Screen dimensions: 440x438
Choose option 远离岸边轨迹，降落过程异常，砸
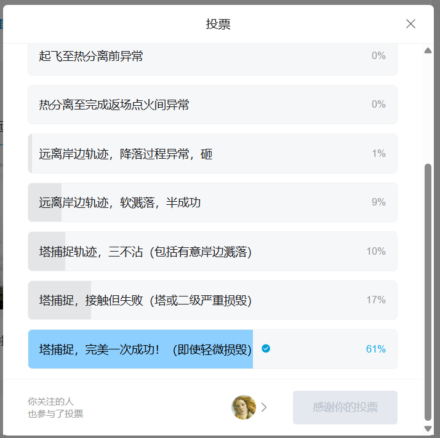point(212,153)
